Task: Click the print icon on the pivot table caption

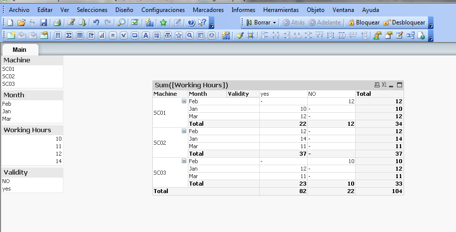Action: point(377,85)
